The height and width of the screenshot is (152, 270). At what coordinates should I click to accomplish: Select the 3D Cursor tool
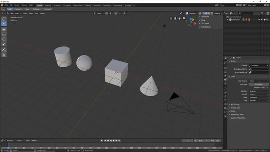point(4,19)
